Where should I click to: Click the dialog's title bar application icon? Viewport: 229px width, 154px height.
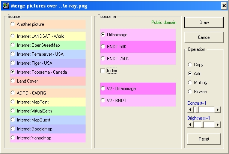[6, 6]
